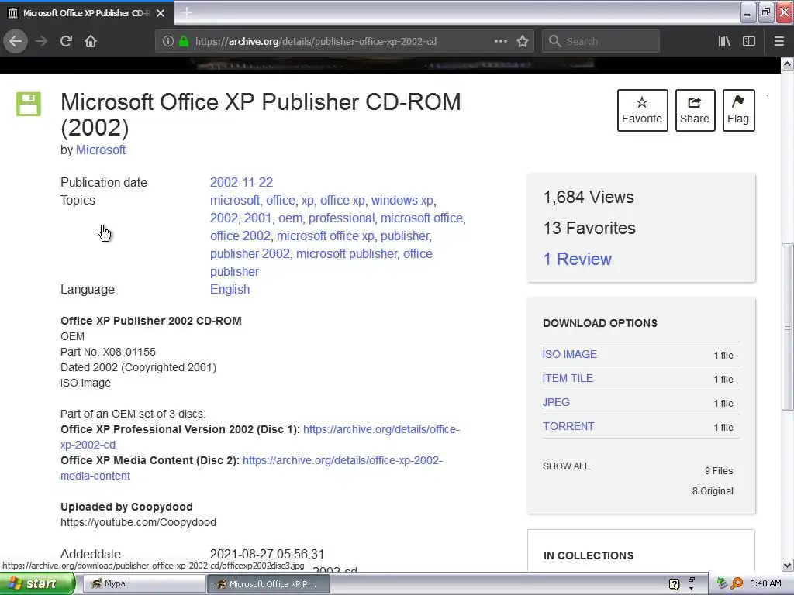Click the vertical scrollbar thumb

(787, 327)
